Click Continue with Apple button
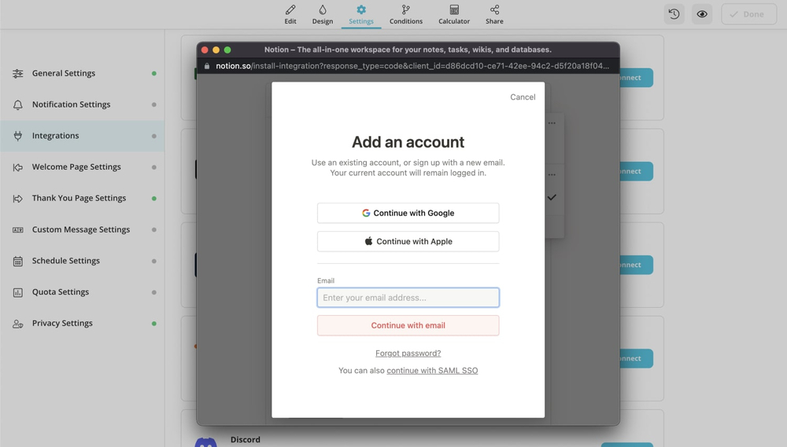 pos(408,241)
